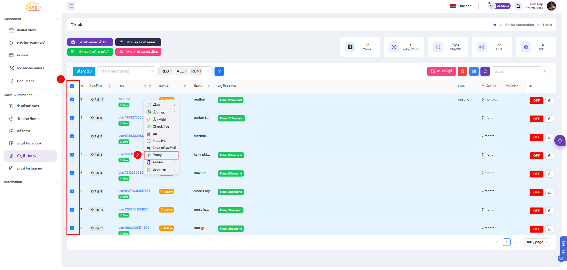Choose Proxy in context menu
The height and width of the screenshot is (270, 567).
[161, 155]
